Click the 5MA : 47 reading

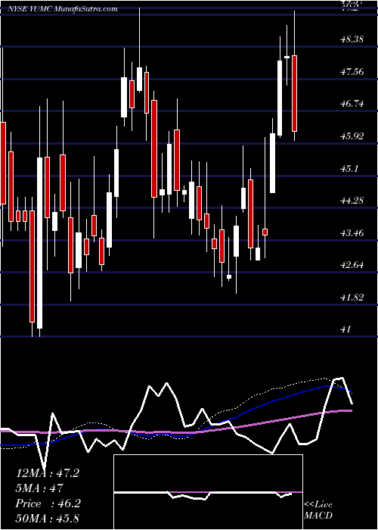(x=39, y=488)
